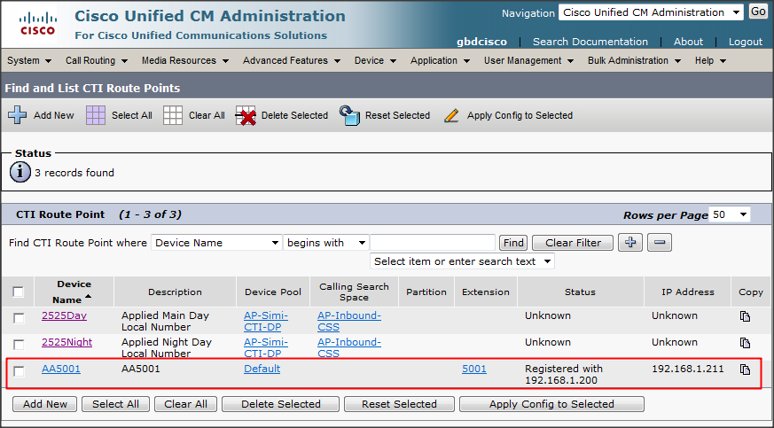Click the Find button
774x428 pixels.
tap(513, 243)
